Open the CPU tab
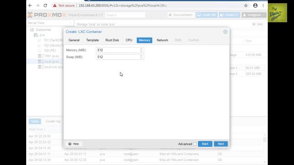Image resolution: width=294 pixels, height=165 pixels. click(129, 40)
